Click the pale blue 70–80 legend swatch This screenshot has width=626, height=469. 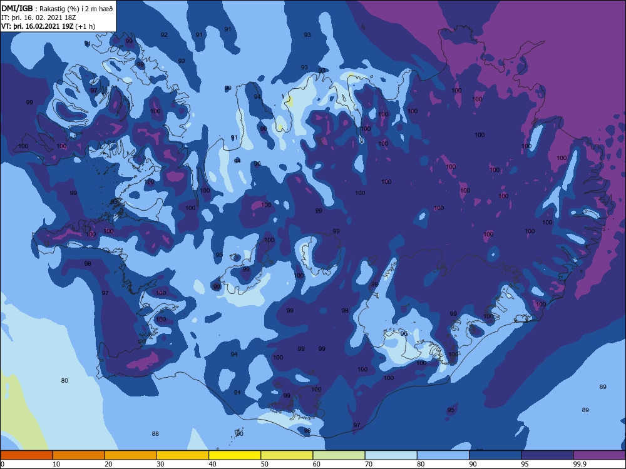(x=391, y=455)
